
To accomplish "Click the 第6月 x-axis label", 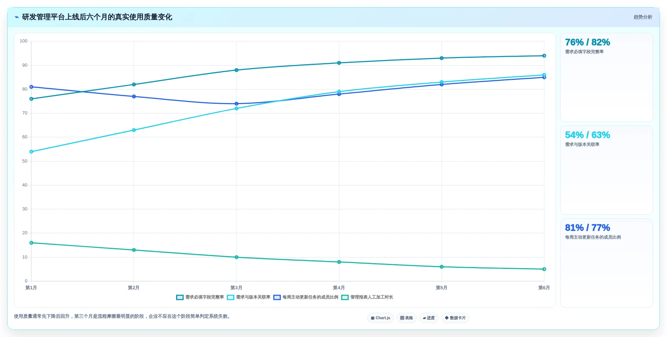I will pos(544,288).
